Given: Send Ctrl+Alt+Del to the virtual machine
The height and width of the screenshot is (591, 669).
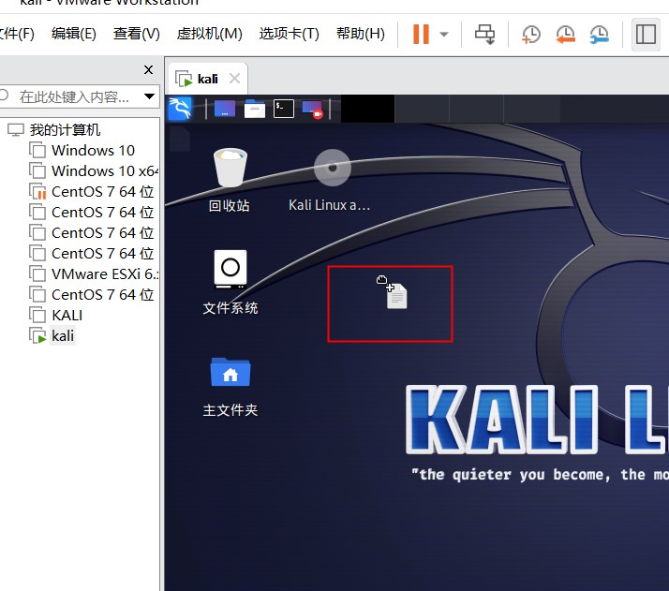Looking at the screenshot, I should coord(485,34).
